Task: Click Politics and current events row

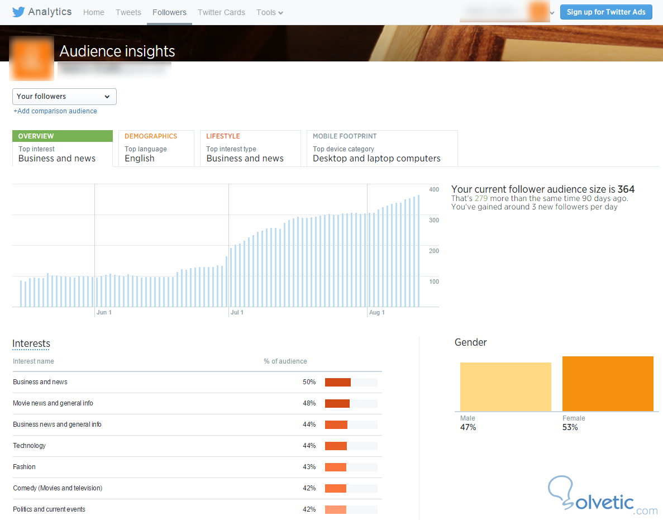Action: pyautogui.click(x=197, y=509)
